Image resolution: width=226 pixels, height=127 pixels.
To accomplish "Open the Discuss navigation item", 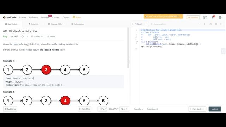I will [66, 17].
